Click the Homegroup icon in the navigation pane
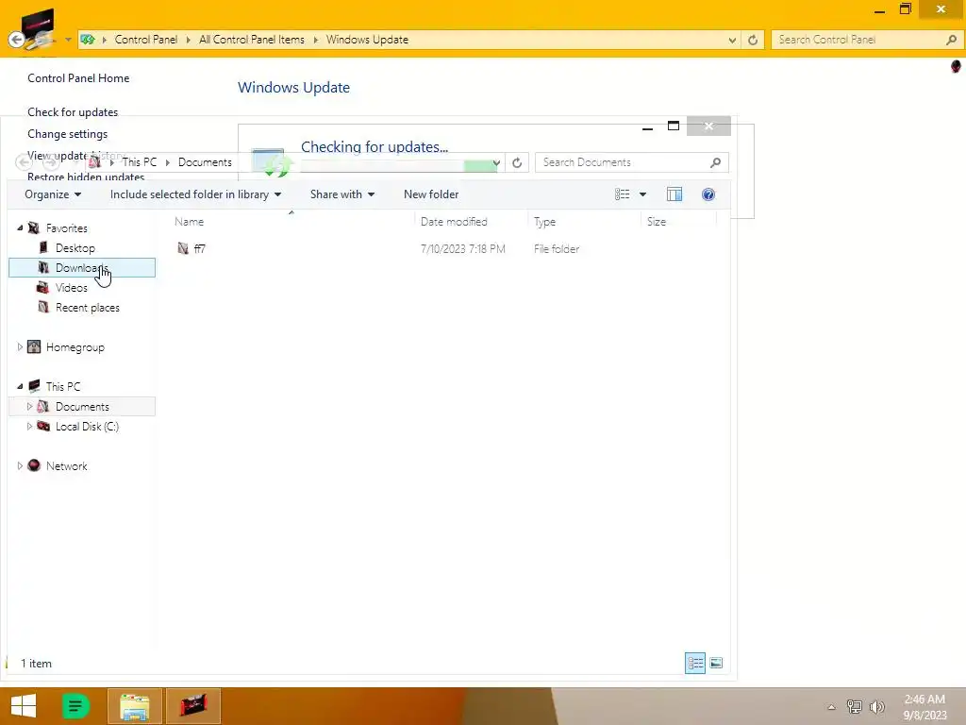The width and height of the screenshot is (966, 725). click(x=34, y=347)
